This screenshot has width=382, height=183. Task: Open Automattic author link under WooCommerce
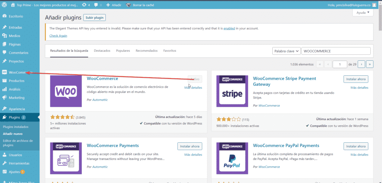coord(100,100)
